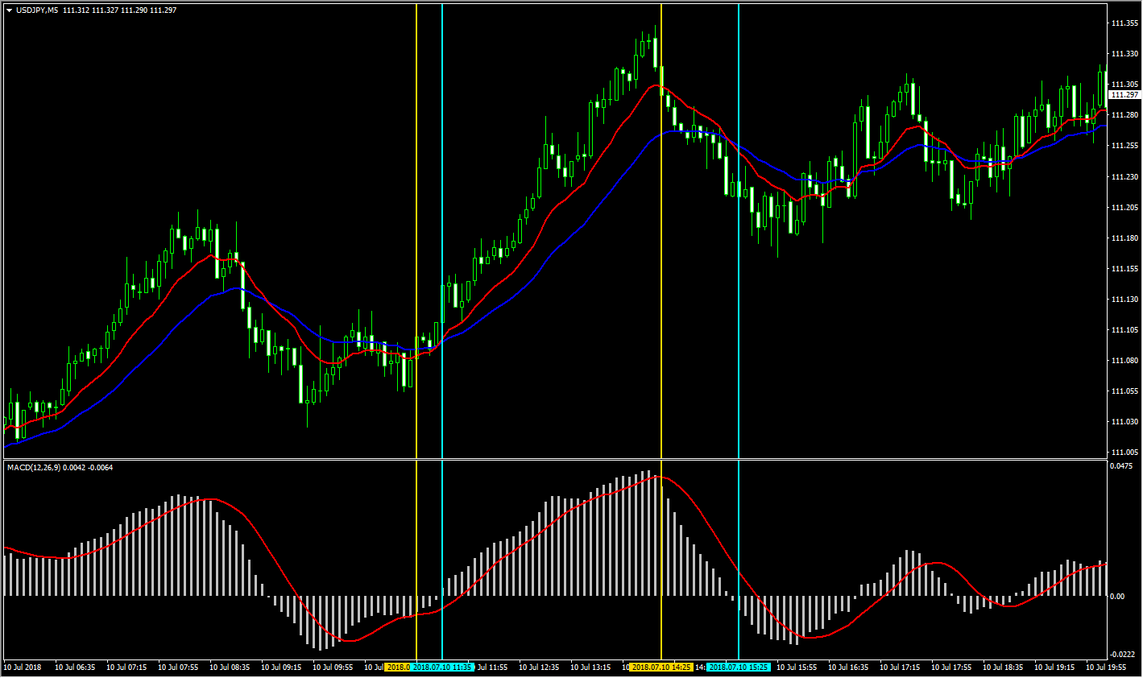Click the current price label 111.297

1124,95
